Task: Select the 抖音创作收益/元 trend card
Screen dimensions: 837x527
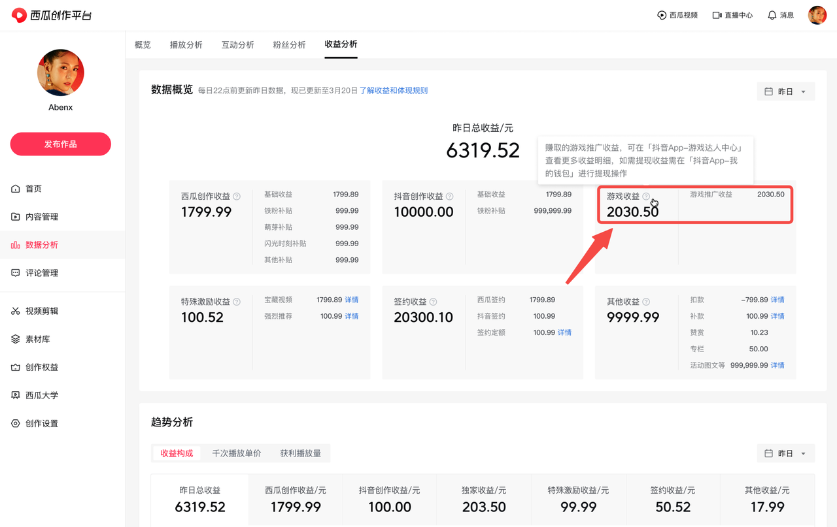Action: pyautogui.click(x=390, y=500)
